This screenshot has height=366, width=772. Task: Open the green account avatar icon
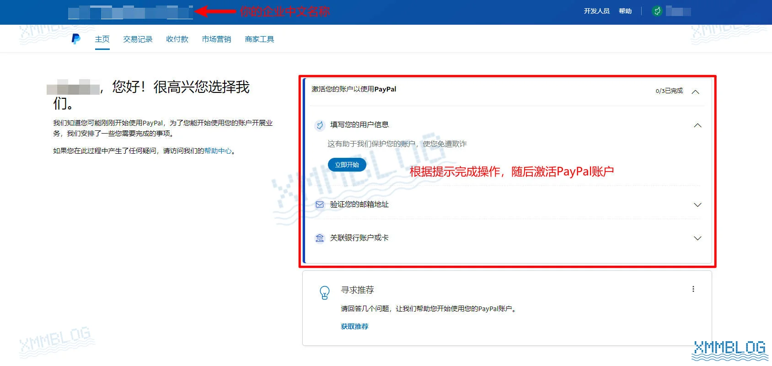[x=657, y=11]
